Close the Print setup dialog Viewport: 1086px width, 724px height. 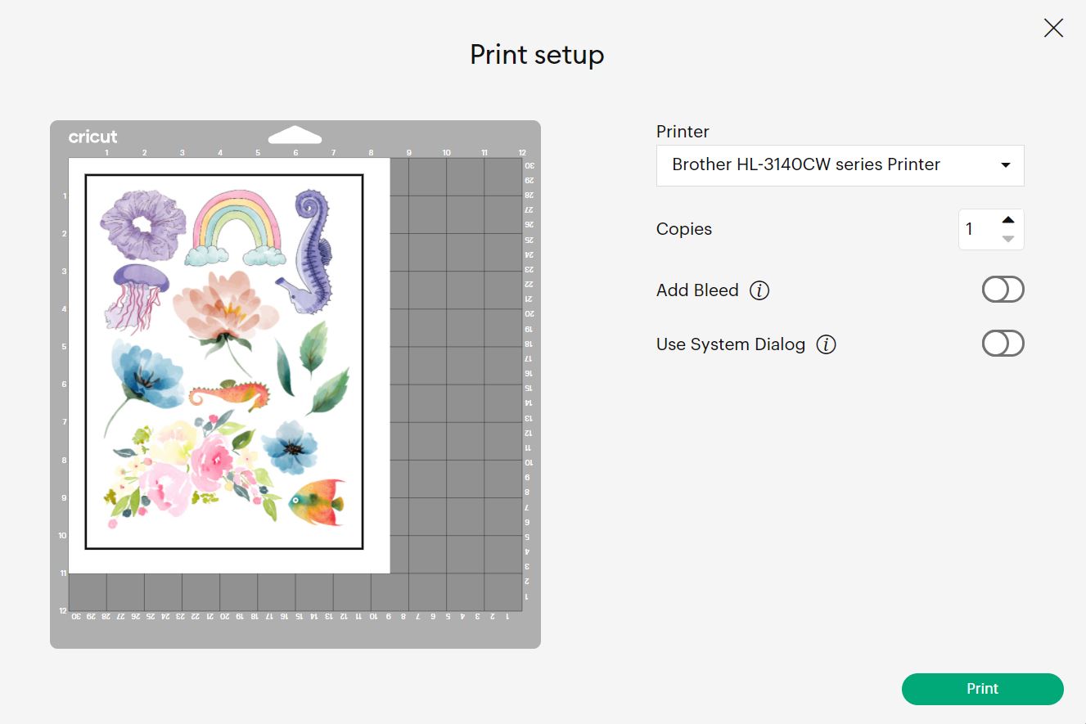[1053, 29]
